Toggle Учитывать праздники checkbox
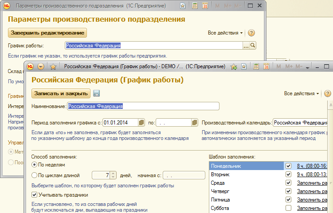Viewport: 333px width, 213px height. coord(34,195)
